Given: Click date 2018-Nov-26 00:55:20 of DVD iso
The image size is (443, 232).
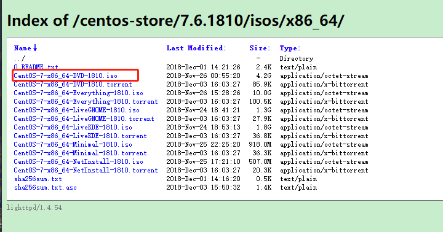Looking at the screenshot, I should [x=203, y=76].
